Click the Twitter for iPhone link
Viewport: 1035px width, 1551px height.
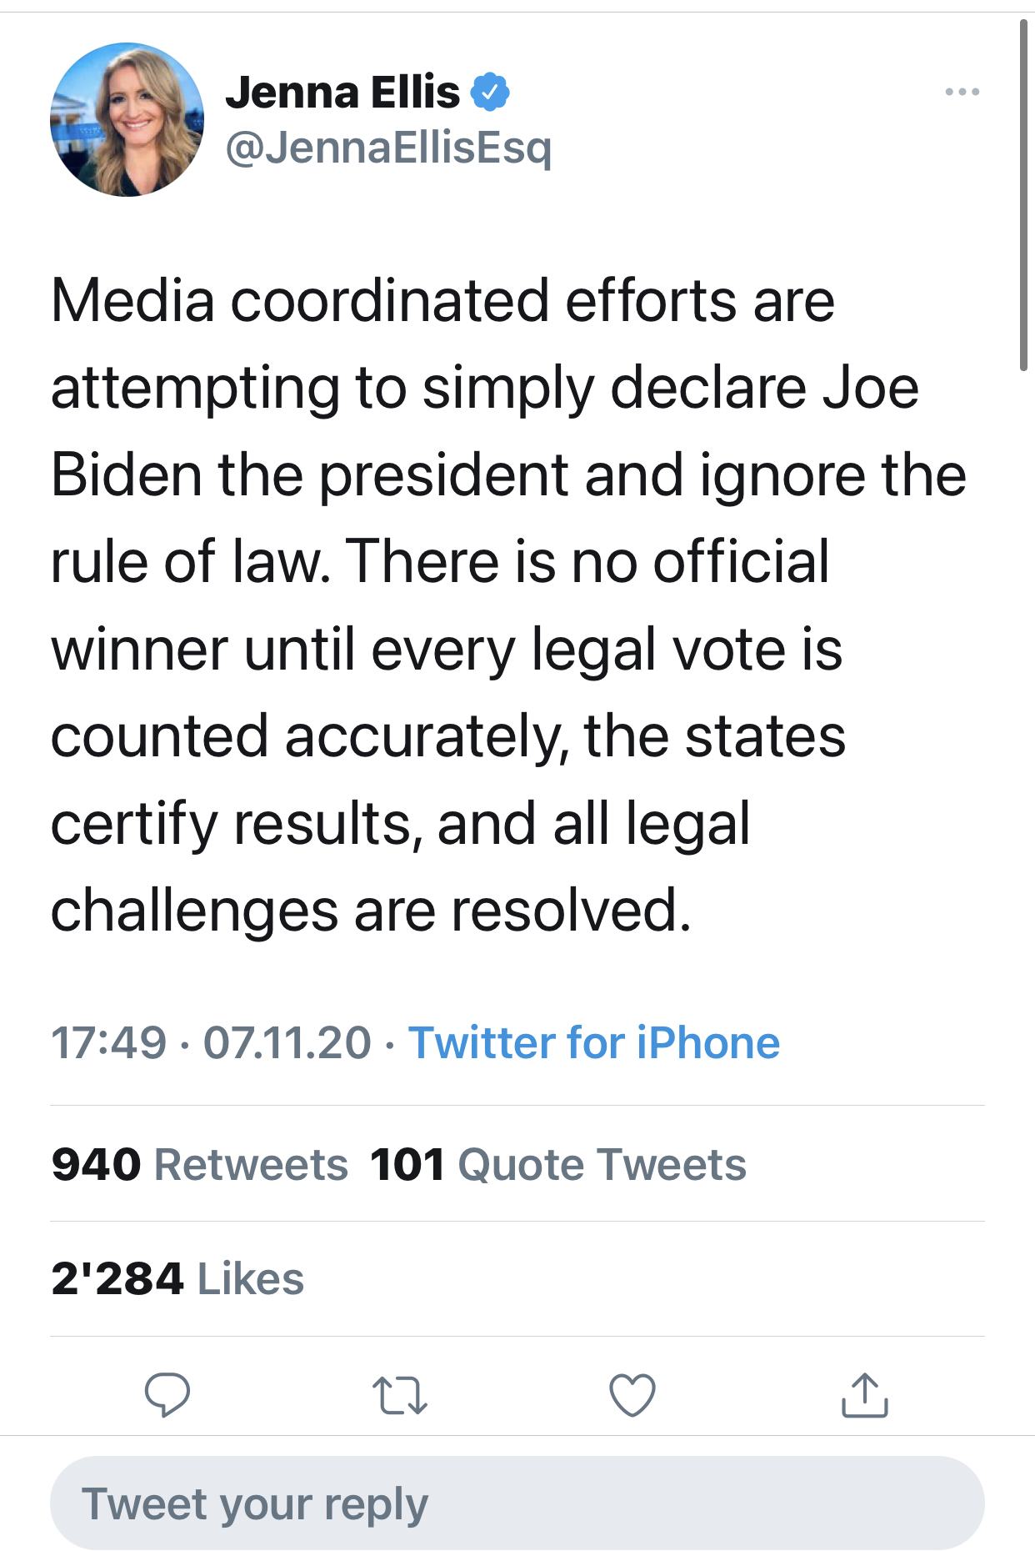[593, 1042]
